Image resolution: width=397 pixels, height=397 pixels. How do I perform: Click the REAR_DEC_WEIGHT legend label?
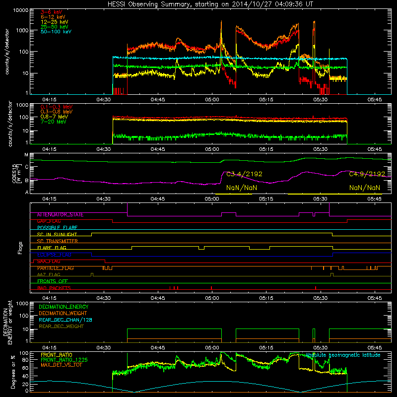click(x=61, y=327)
